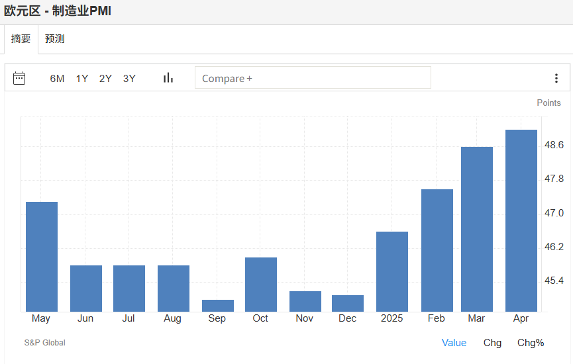Click the Apr x-axis label
The height and width of the screenshot is (364, 573).
pos(521,318)
